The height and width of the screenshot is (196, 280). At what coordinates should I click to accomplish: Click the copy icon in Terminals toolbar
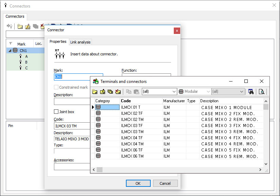(129, 92)
